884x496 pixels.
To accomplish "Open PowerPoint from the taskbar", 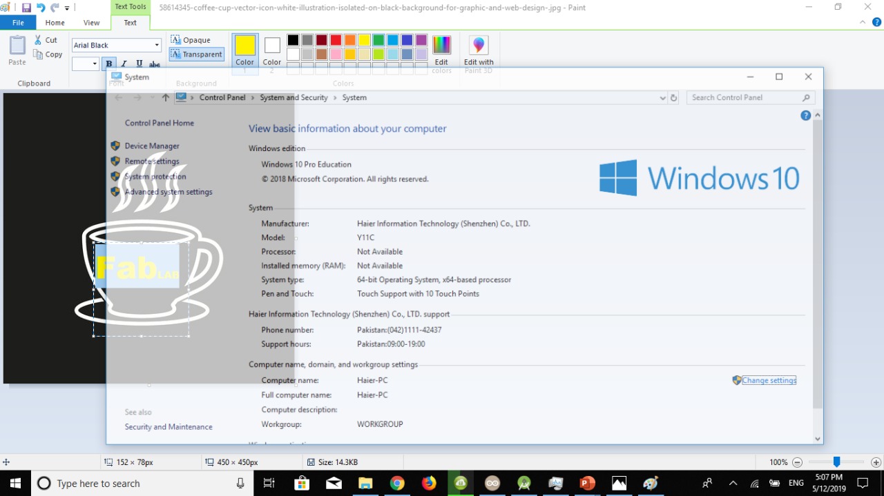I will tap(588, 484).
